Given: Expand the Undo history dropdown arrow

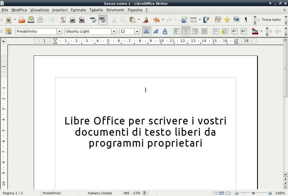Looking at the screenshot, I should point(163,20).
